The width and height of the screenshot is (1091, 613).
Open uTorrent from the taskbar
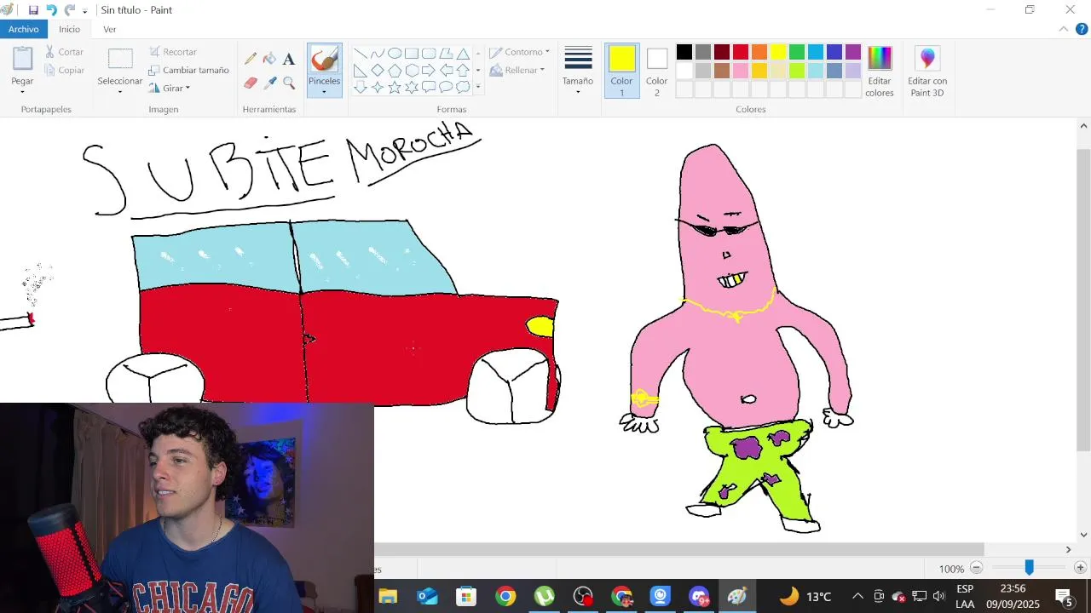point(545,596)
